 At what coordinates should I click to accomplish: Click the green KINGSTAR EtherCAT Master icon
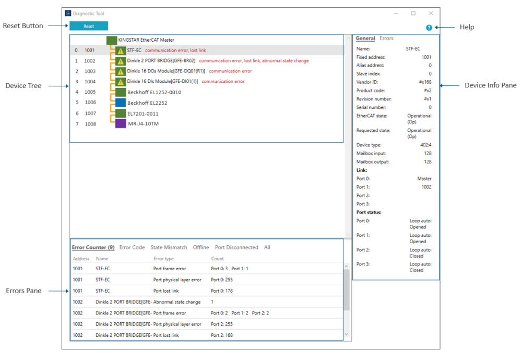click(111, 40)
